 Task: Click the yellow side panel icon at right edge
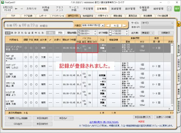click(x=179, y=23)
